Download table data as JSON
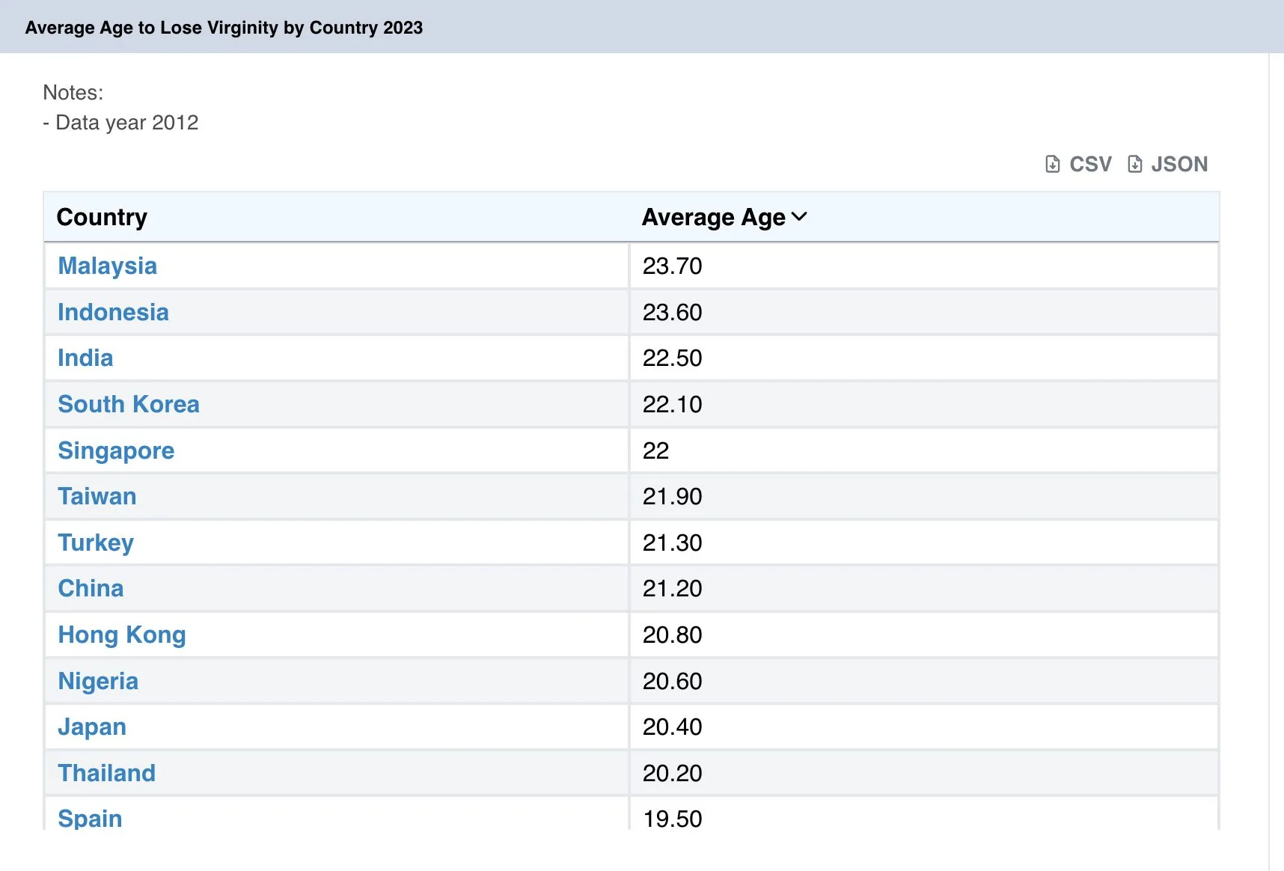The image size is (1284, 871). (x=1178, y=164)
